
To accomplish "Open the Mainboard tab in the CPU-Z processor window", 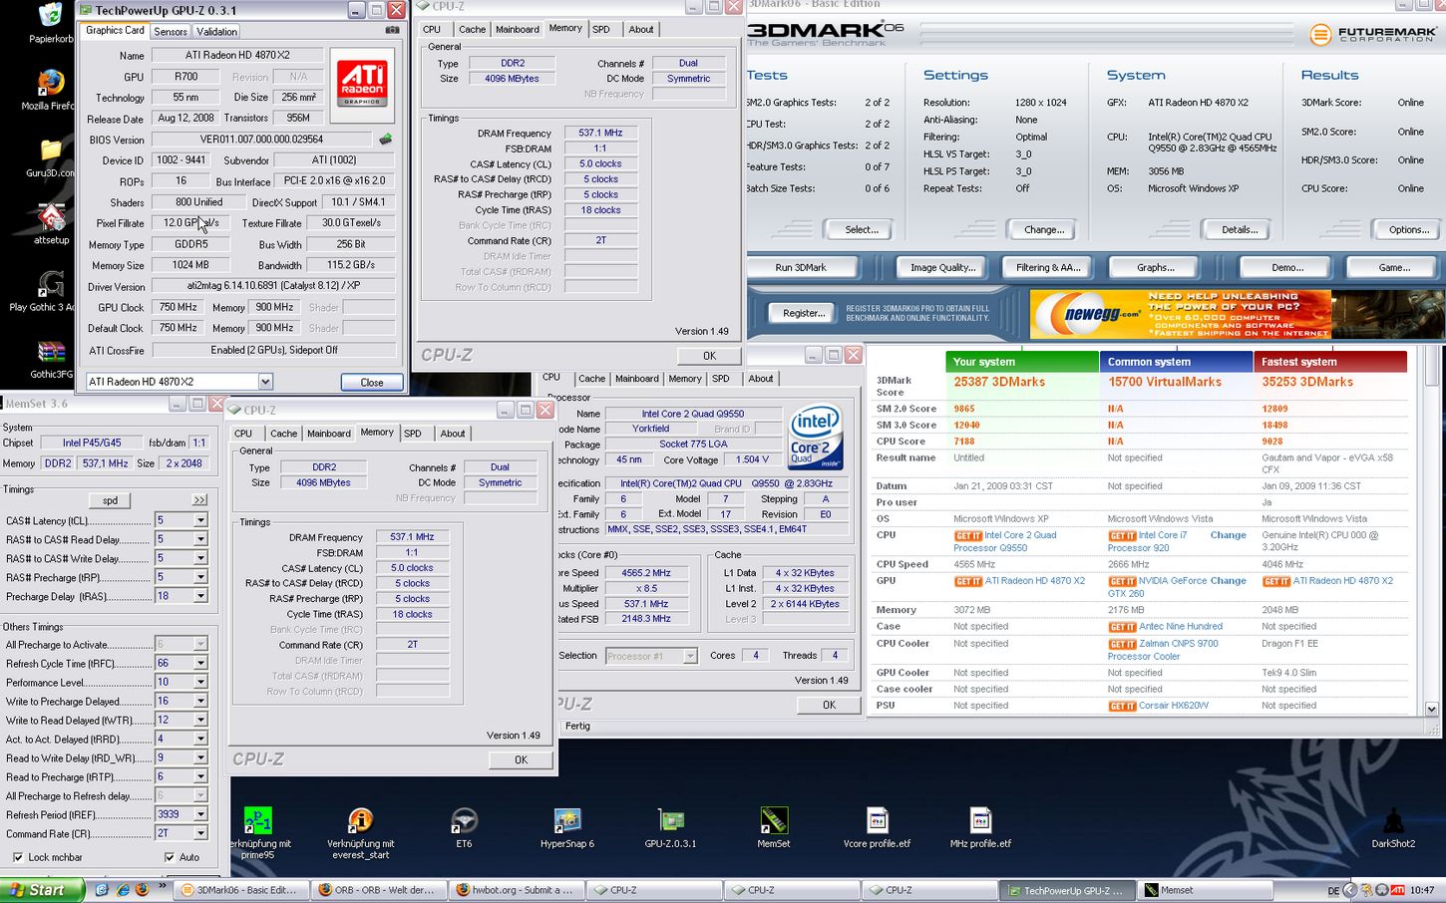I will [x=636, y=379].
